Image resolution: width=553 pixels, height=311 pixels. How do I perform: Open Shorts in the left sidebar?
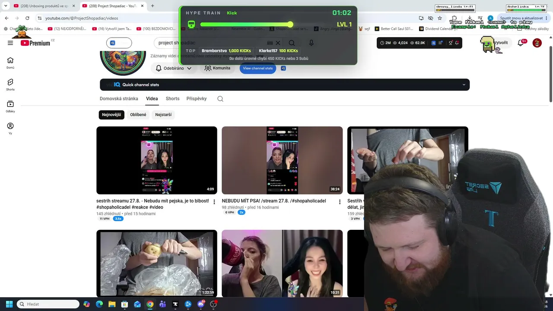click(10, 85)
